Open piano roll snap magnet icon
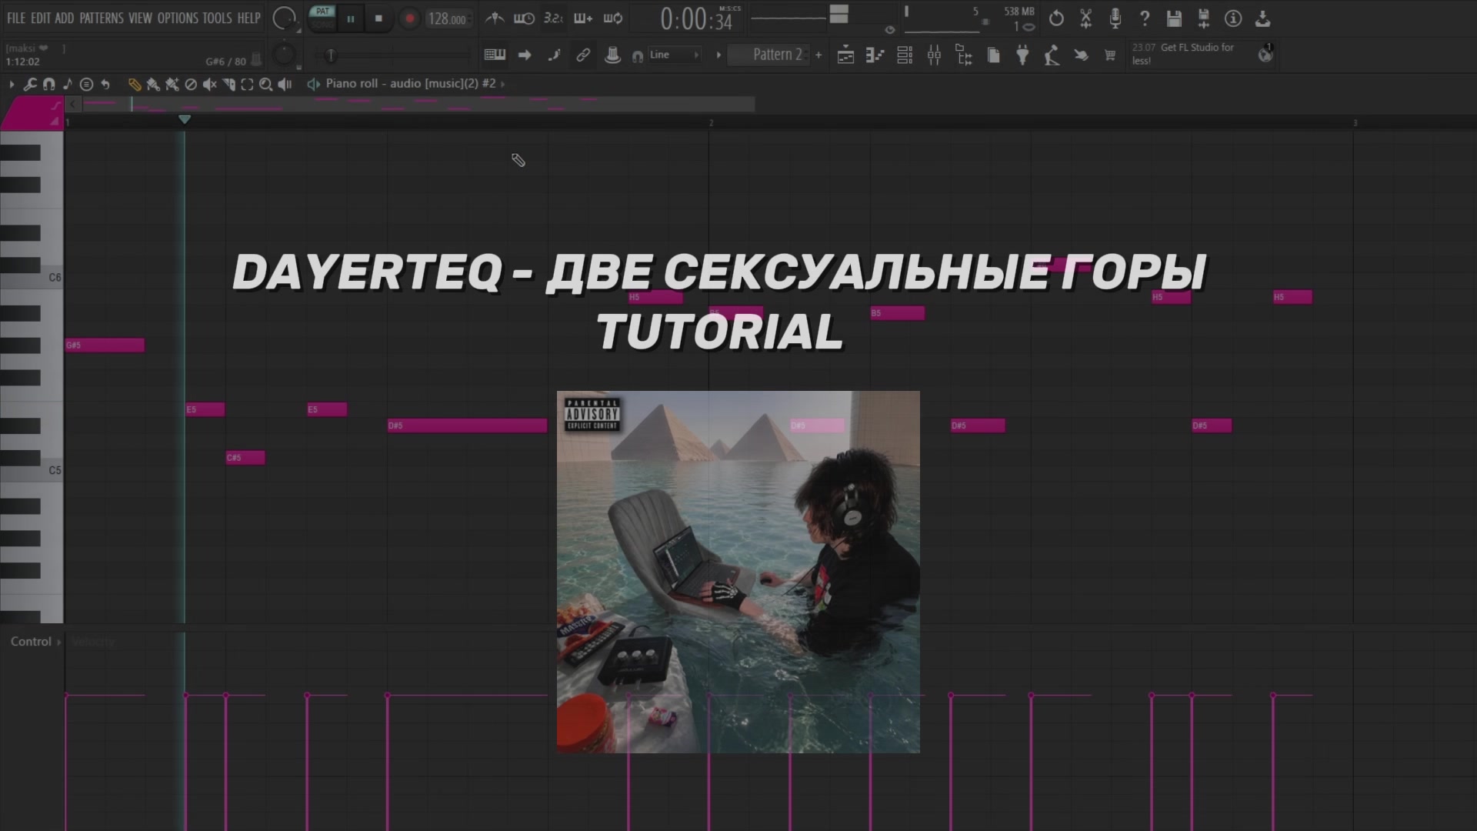 [x=48, y=84]
